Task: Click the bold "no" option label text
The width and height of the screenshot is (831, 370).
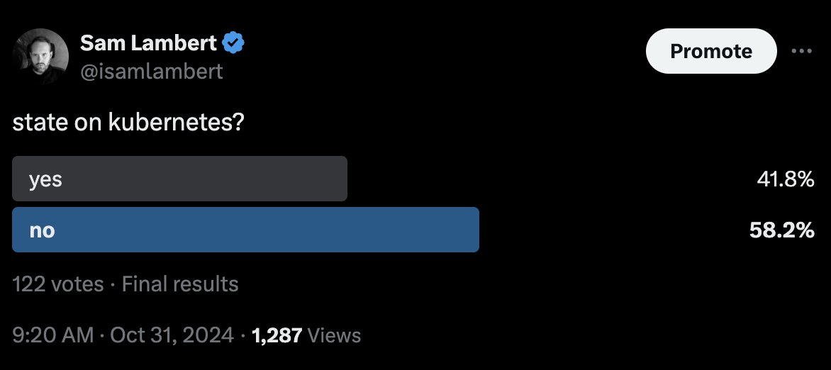Action: [42, 230]
